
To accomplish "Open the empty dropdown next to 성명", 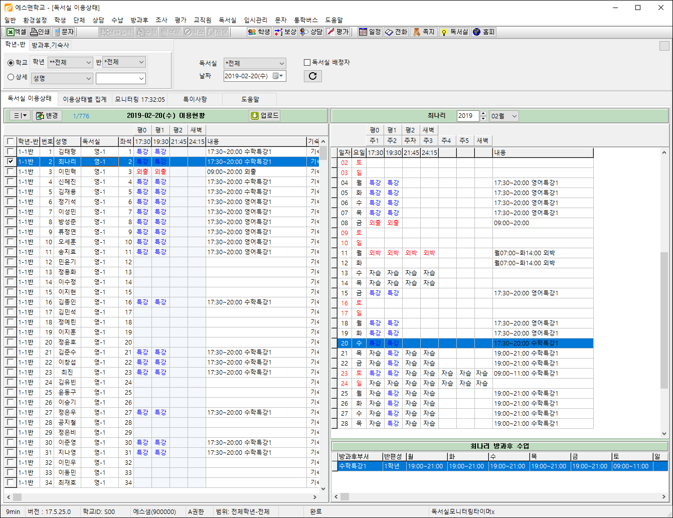I will (x=121, y=78).
